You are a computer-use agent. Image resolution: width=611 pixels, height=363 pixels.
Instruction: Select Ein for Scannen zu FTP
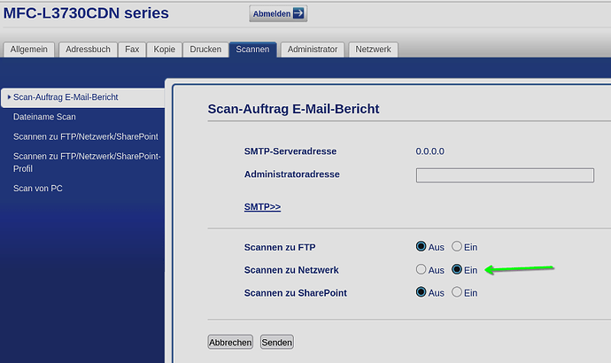click(457, 246)
